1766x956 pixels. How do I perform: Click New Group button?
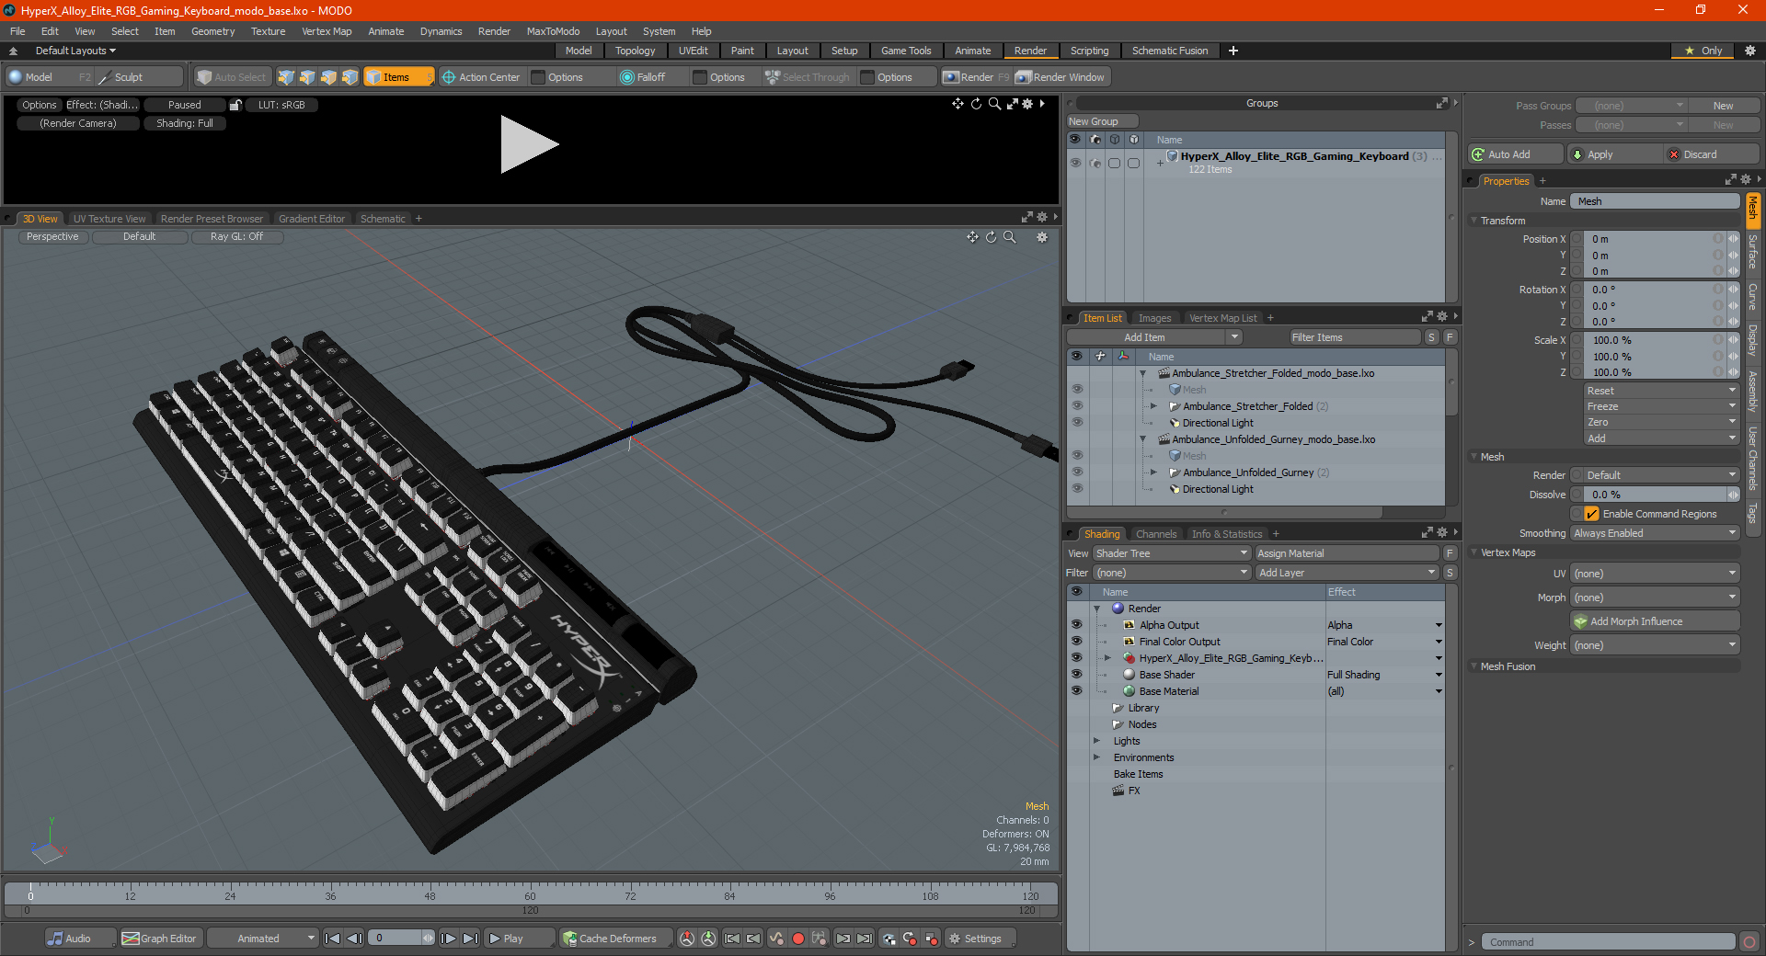[1102, 121]
